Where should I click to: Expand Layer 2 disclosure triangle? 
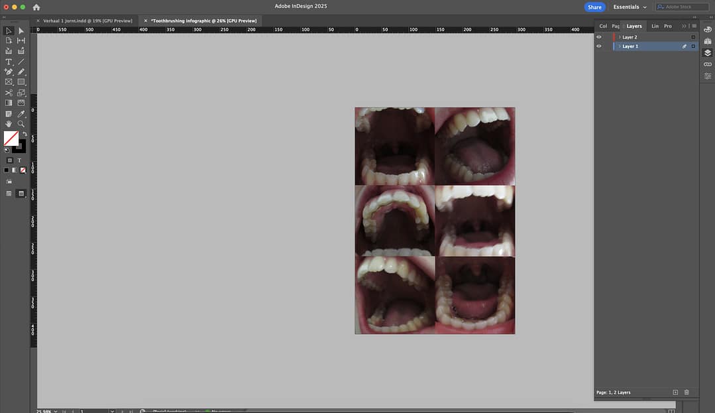pos(620,37)
